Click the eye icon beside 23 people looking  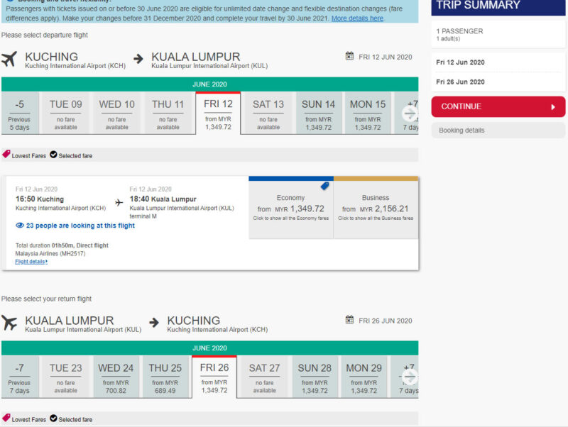20,226
